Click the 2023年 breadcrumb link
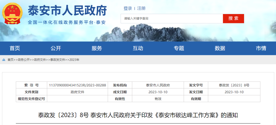Viewport: 276px width, 125px height. point(74,60)
